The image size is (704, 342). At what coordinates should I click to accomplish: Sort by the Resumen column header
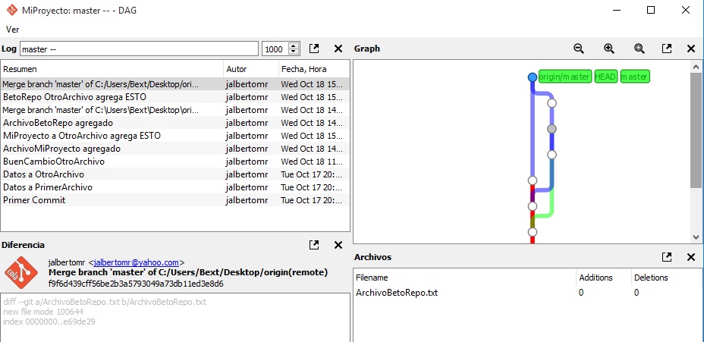112,69
